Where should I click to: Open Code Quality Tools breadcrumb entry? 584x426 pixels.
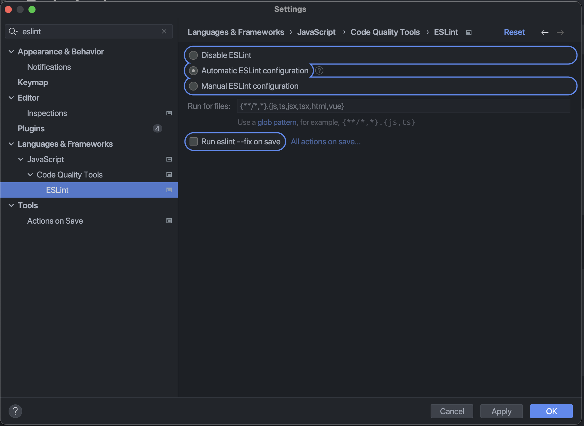(x=385, y=32)
